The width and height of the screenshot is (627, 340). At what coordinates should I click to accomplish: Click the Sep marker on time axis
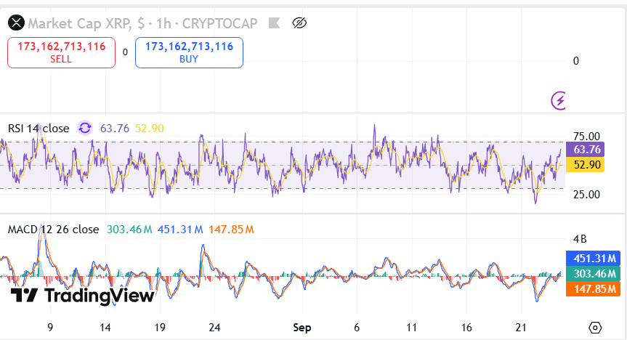coord(302,328)
